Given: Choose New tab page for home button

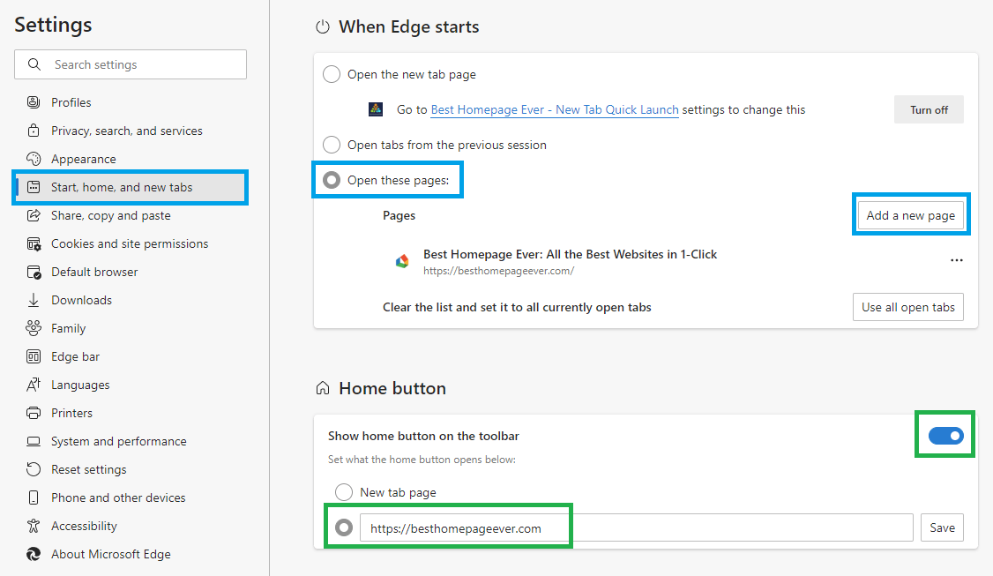Looking at the screenshot, I should (344, 492).
